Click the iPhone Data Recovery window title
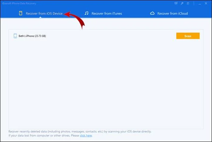 (x=19, y=3)
